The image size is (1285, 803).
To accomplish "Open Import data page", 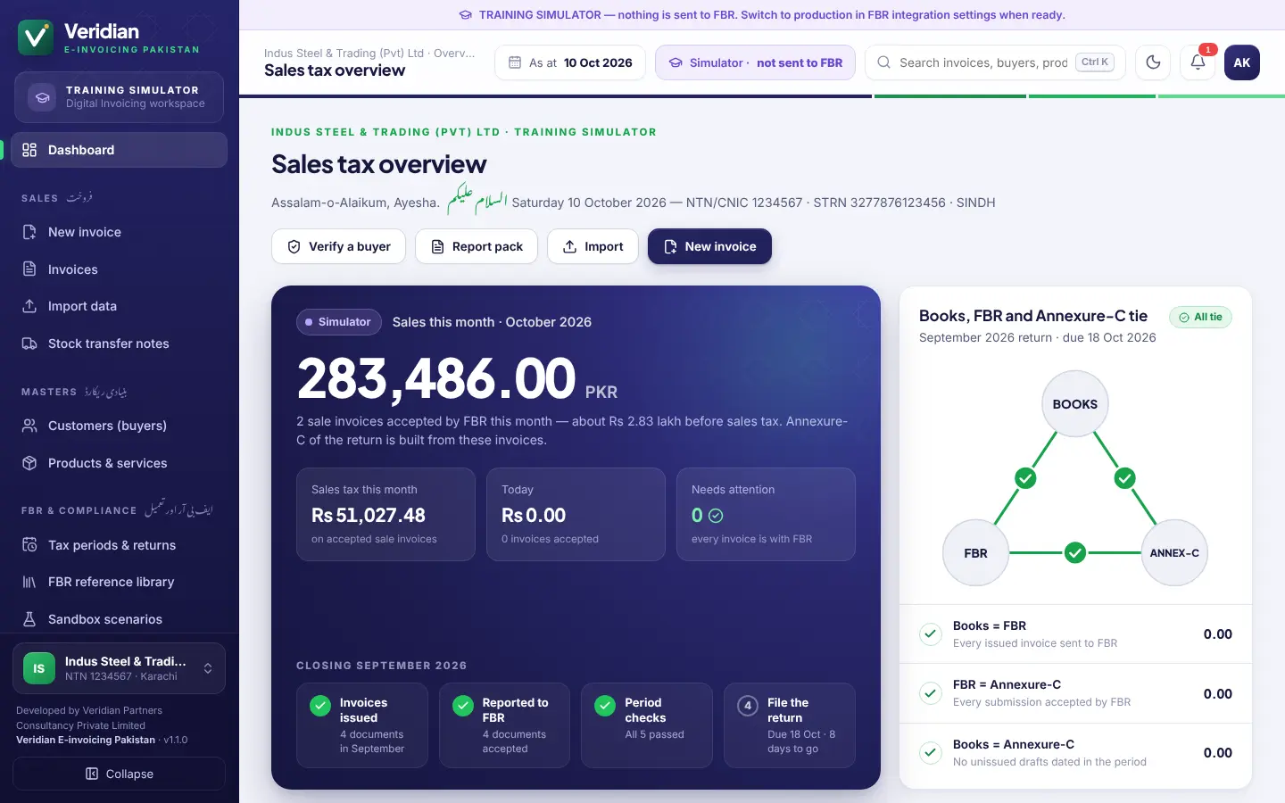I will pos(120,306).
